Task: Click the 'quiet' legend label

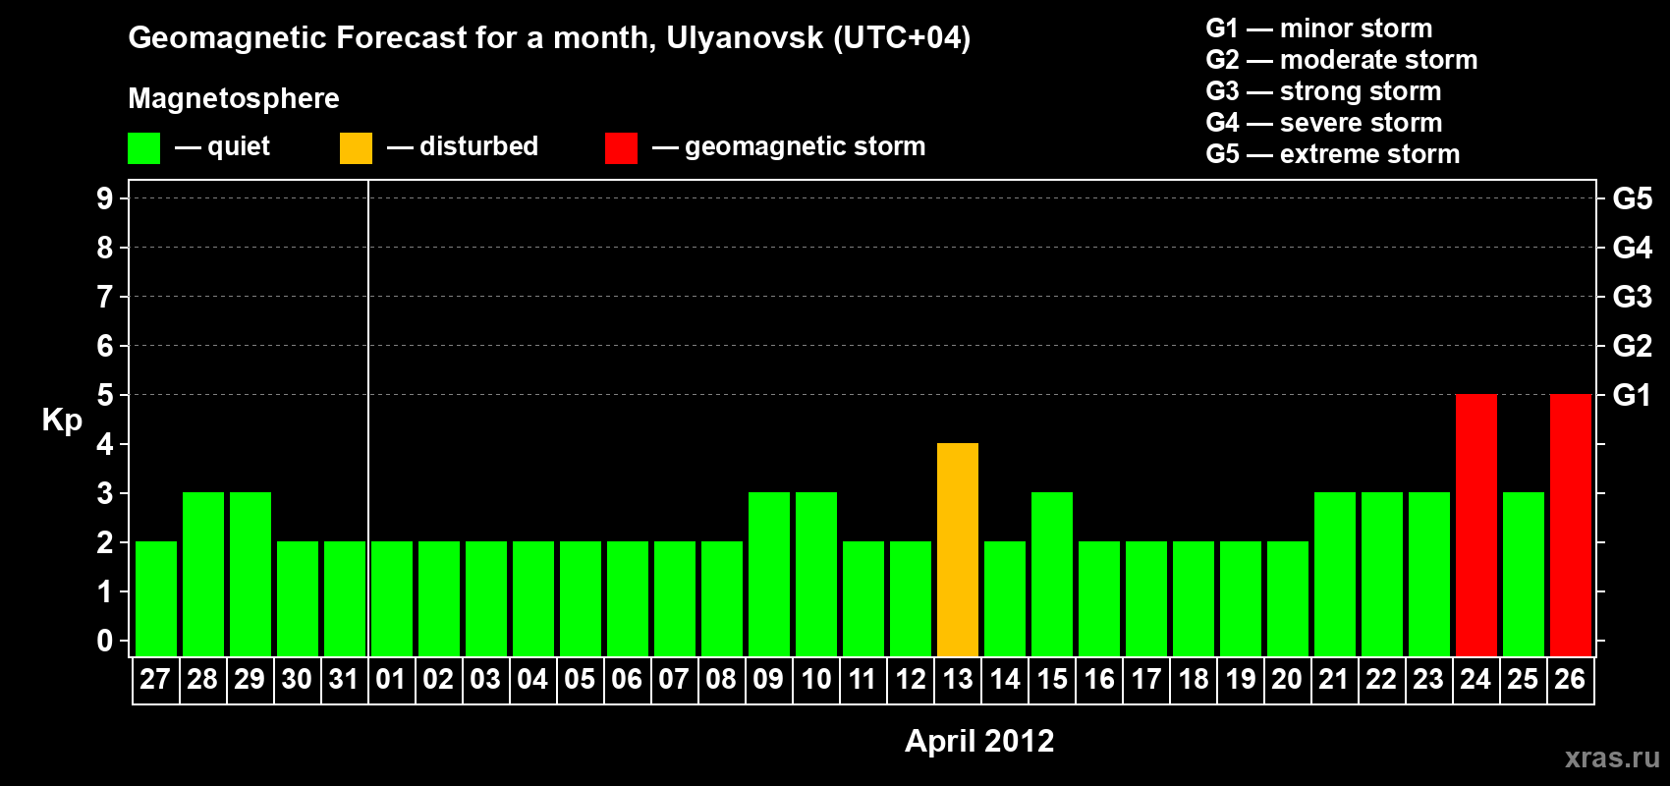Action: point(239,147)
